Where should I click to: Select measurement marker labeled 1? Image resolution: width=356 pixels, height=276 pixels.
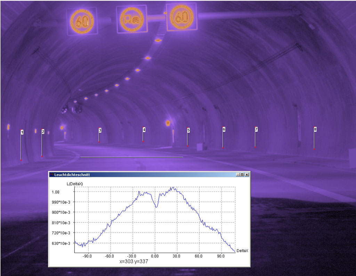pyautogui.click(x=22, y=132)
